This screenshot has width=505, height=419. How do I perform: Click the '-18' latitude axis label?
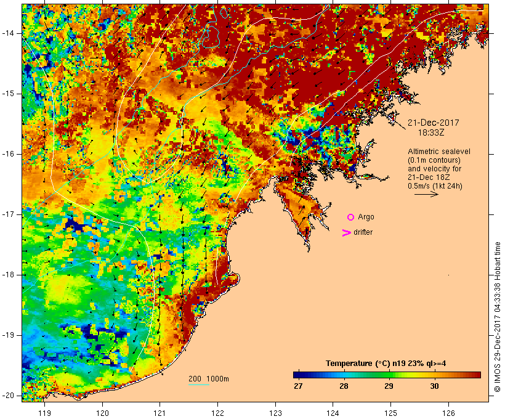(8, 275)
